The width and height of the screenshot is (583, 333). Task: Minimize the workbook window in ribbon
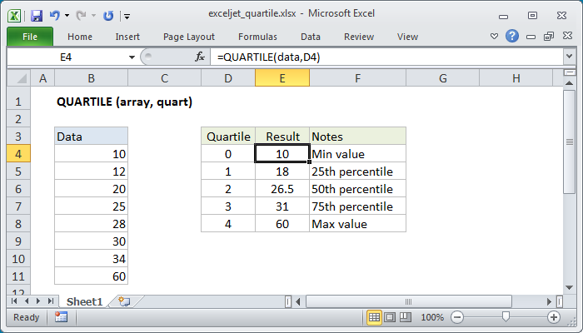pyautogui.click(x=531, y=37)
